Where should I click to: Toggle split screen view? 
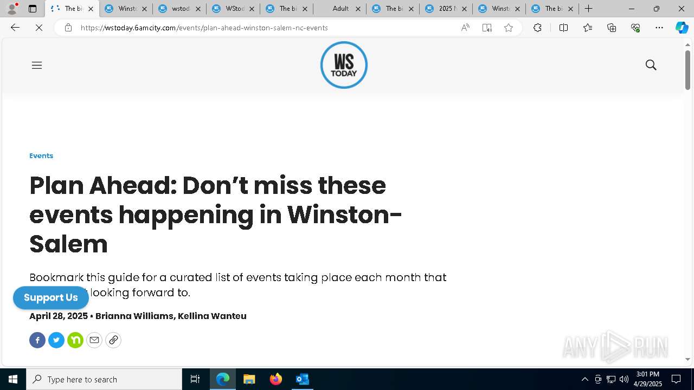563,28
